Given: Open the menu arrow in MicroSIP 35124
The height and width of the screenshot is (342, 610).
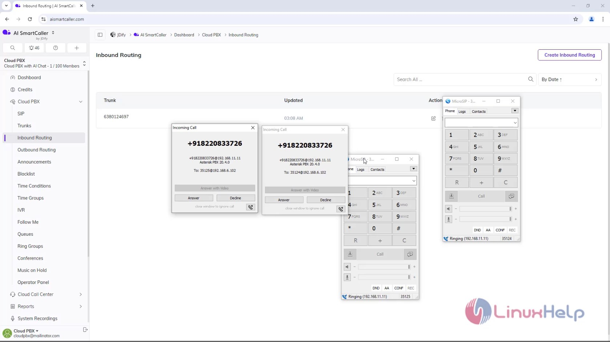Looking at the screenshot, I should (x=515, y=111).
